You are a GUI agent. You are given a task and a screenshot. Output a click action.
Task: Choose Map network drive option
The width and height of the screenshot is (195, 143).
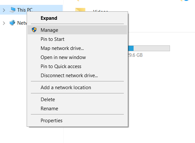coord(62,48)
